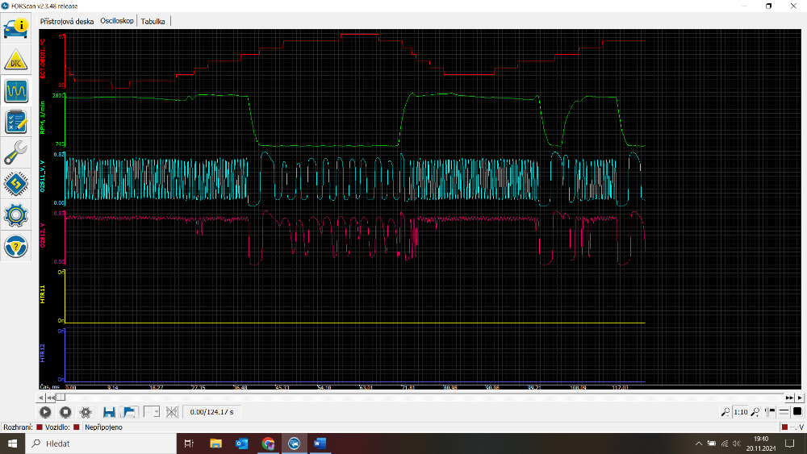Switch to the Tabulka tab
The width and height of the screenshot is (807, 454).
point(153,21)
